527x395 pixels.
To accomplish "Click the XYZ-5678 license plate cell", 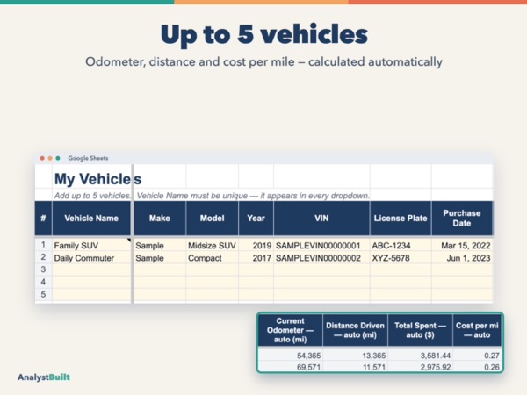I will (401, 258).
